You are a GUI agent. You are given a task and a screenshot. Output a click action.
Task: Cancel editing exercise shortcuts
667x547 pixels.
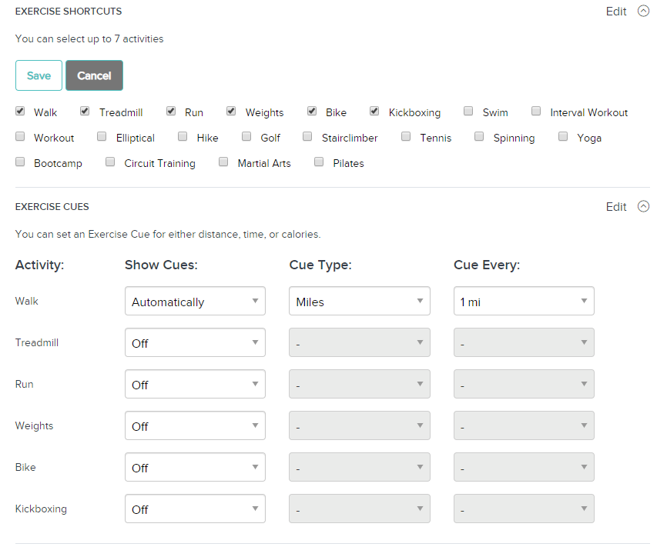click(94, 75)
